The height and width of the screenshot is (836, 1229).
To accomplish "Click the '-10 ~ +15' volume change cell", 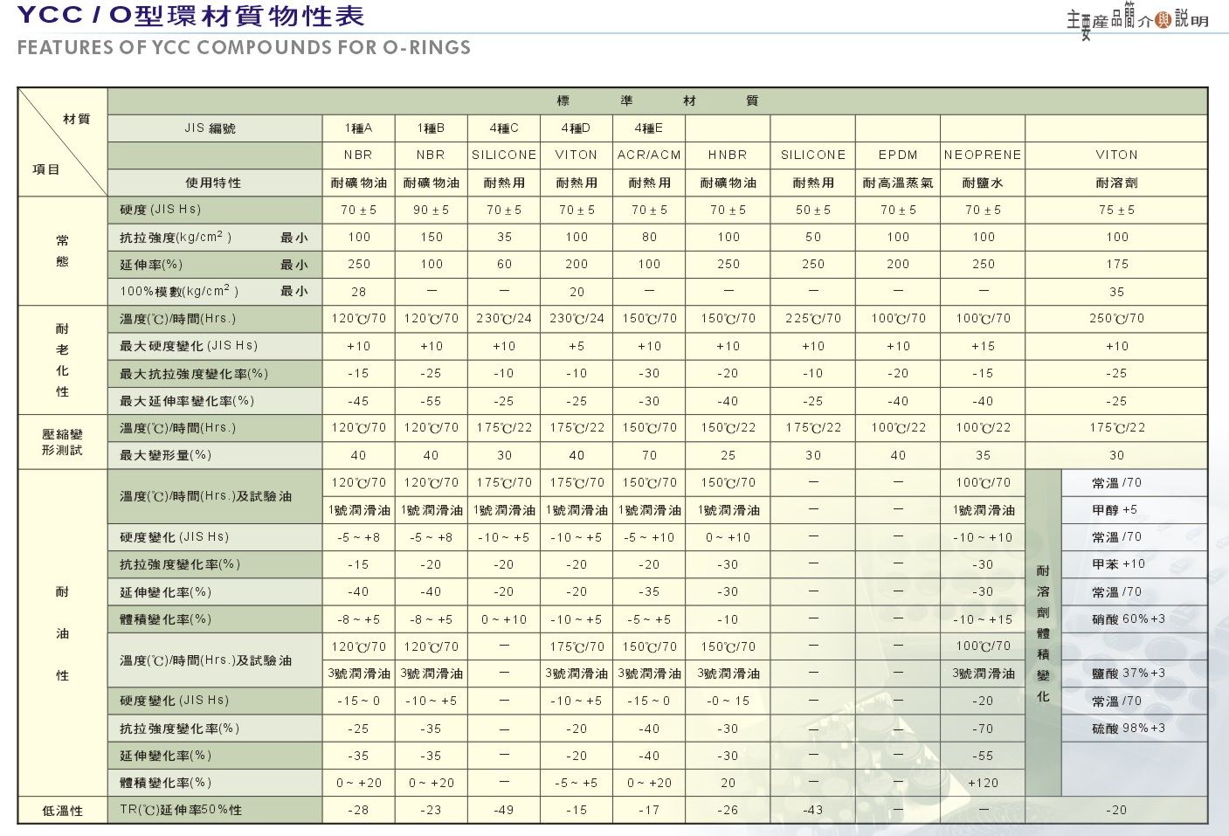I will pyautogui.click(x=983, y=619).
